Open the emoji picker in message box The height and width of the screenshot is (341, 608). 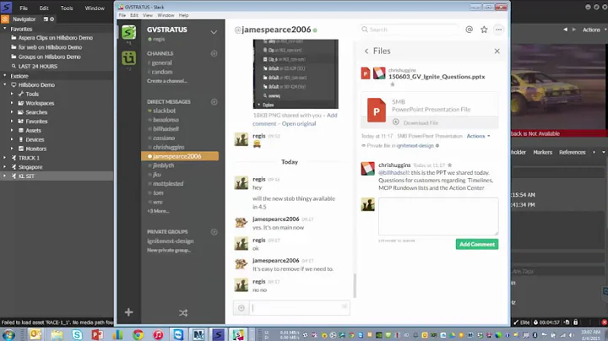(345, 306)
